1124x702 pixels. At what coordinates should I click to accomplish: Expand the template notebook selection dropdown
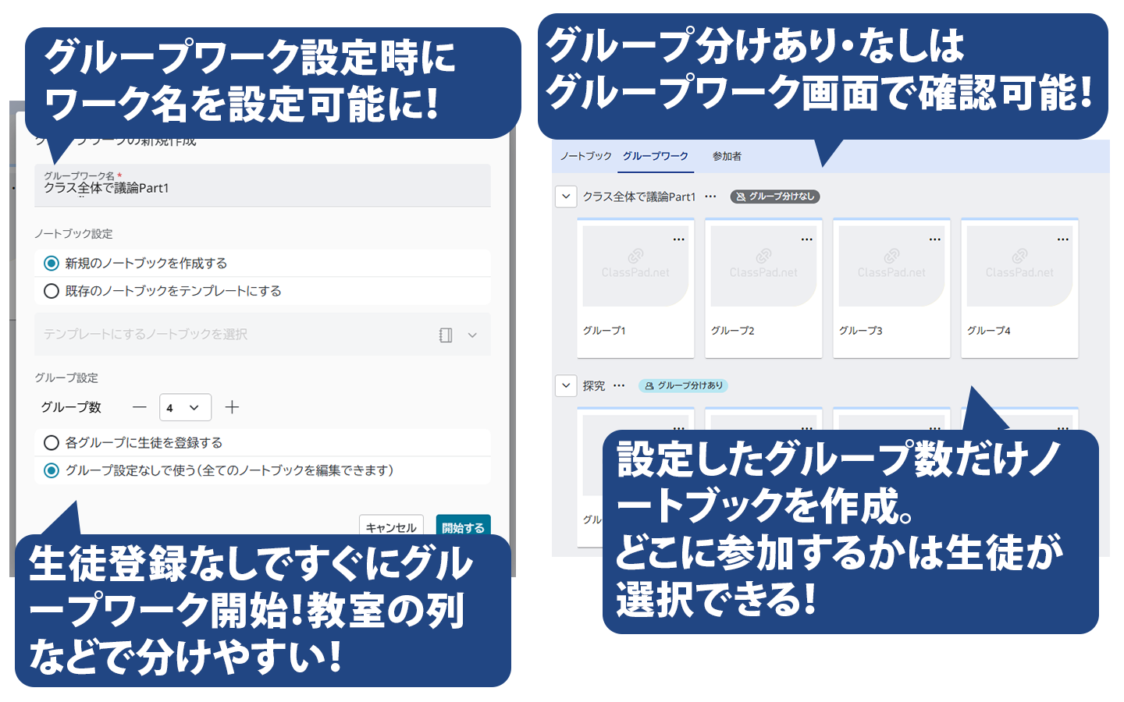click(x=471, y=335)
